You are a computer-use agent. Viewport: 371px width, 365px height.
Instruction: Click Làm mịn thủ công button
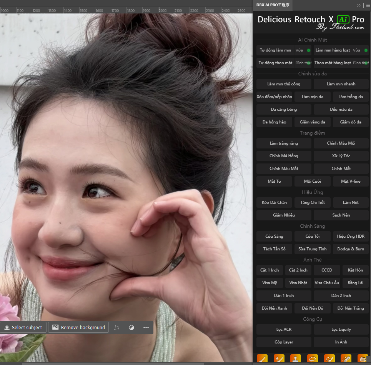[284, 84]
